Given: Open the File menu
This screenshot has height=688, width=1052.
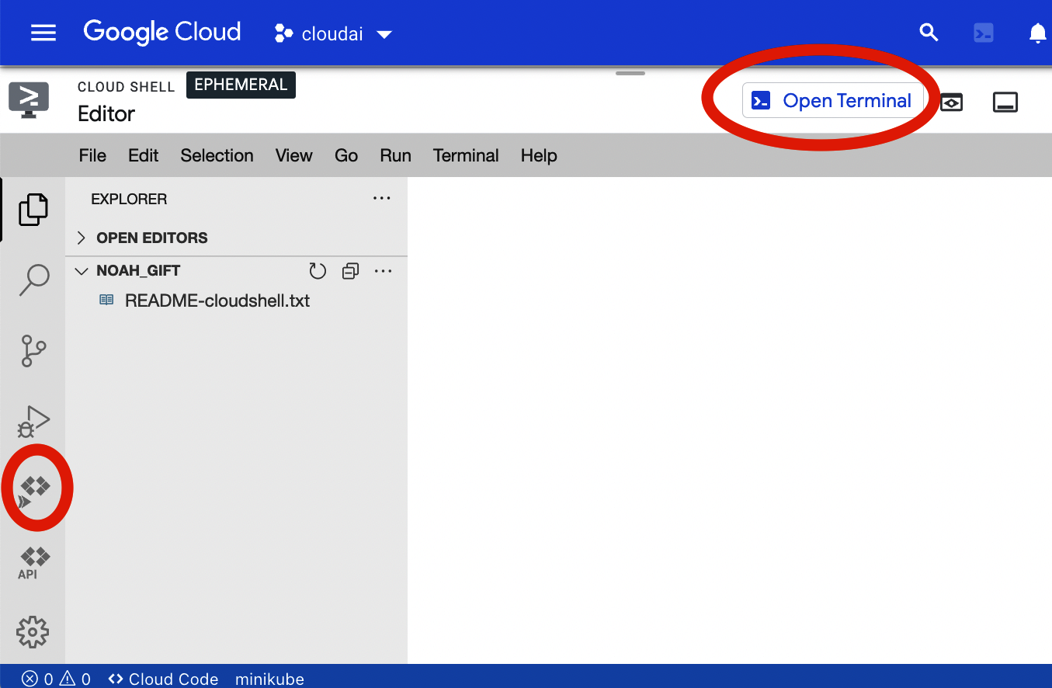Looking at the screenshot, I should pos(92,155).
